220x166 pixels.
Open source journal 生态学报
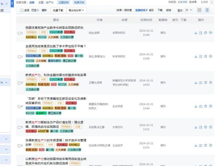[117, 106]
